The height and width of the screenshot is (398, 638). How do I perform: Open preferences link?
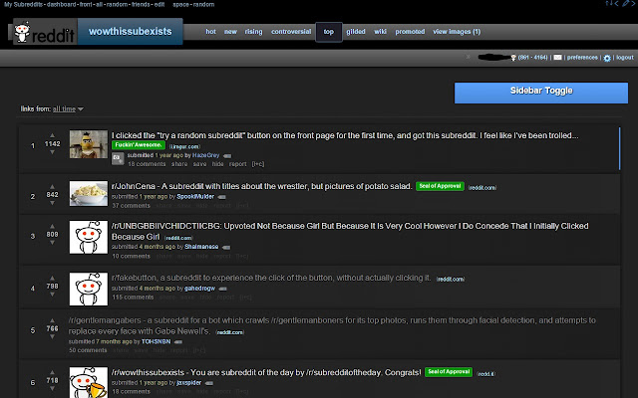pyautogui.click(x=582, y=58)
